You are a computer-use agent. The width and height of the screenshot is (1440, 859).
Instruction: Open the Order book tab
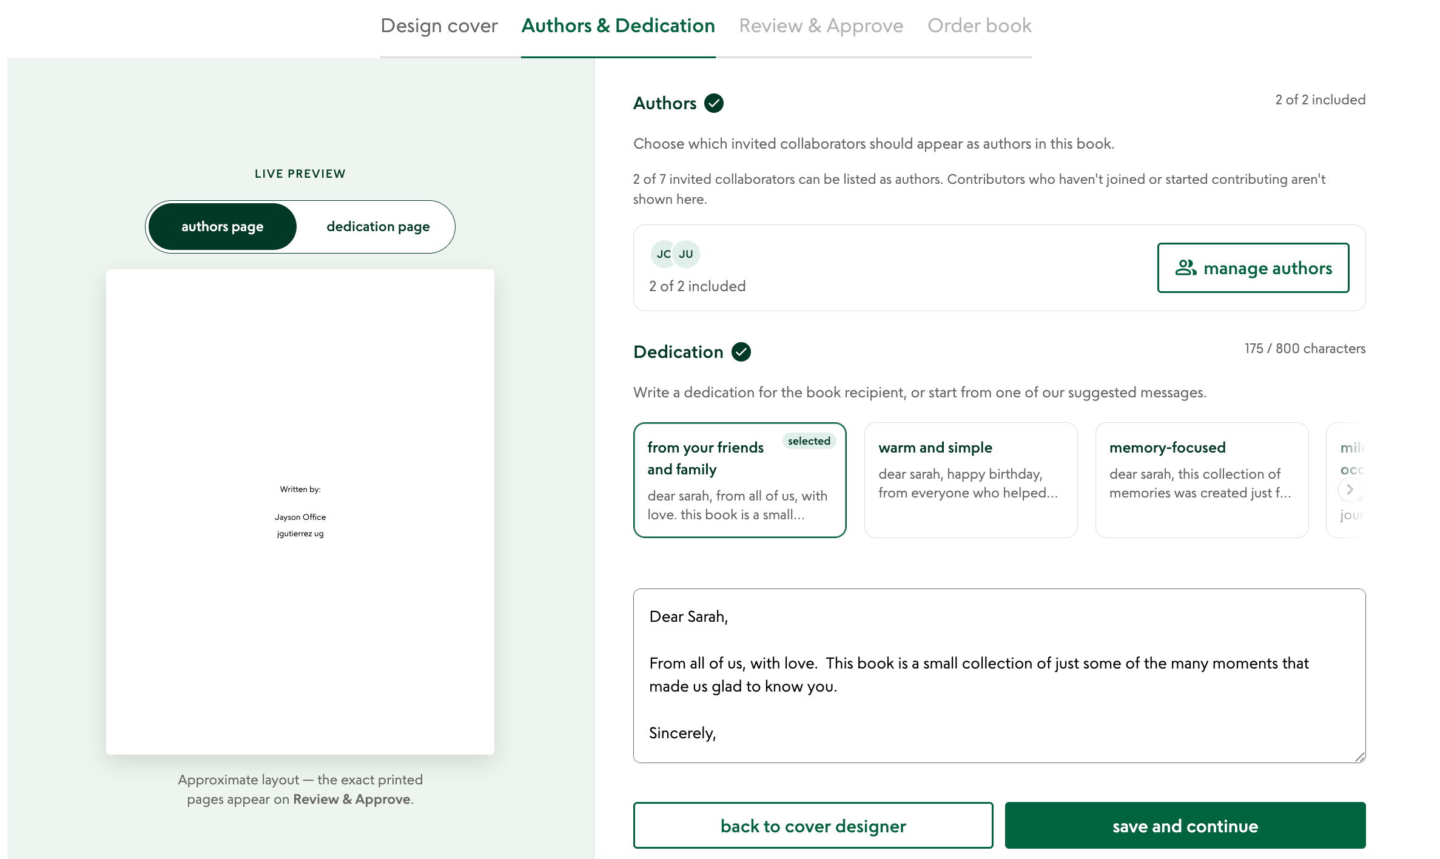(980, 25)
